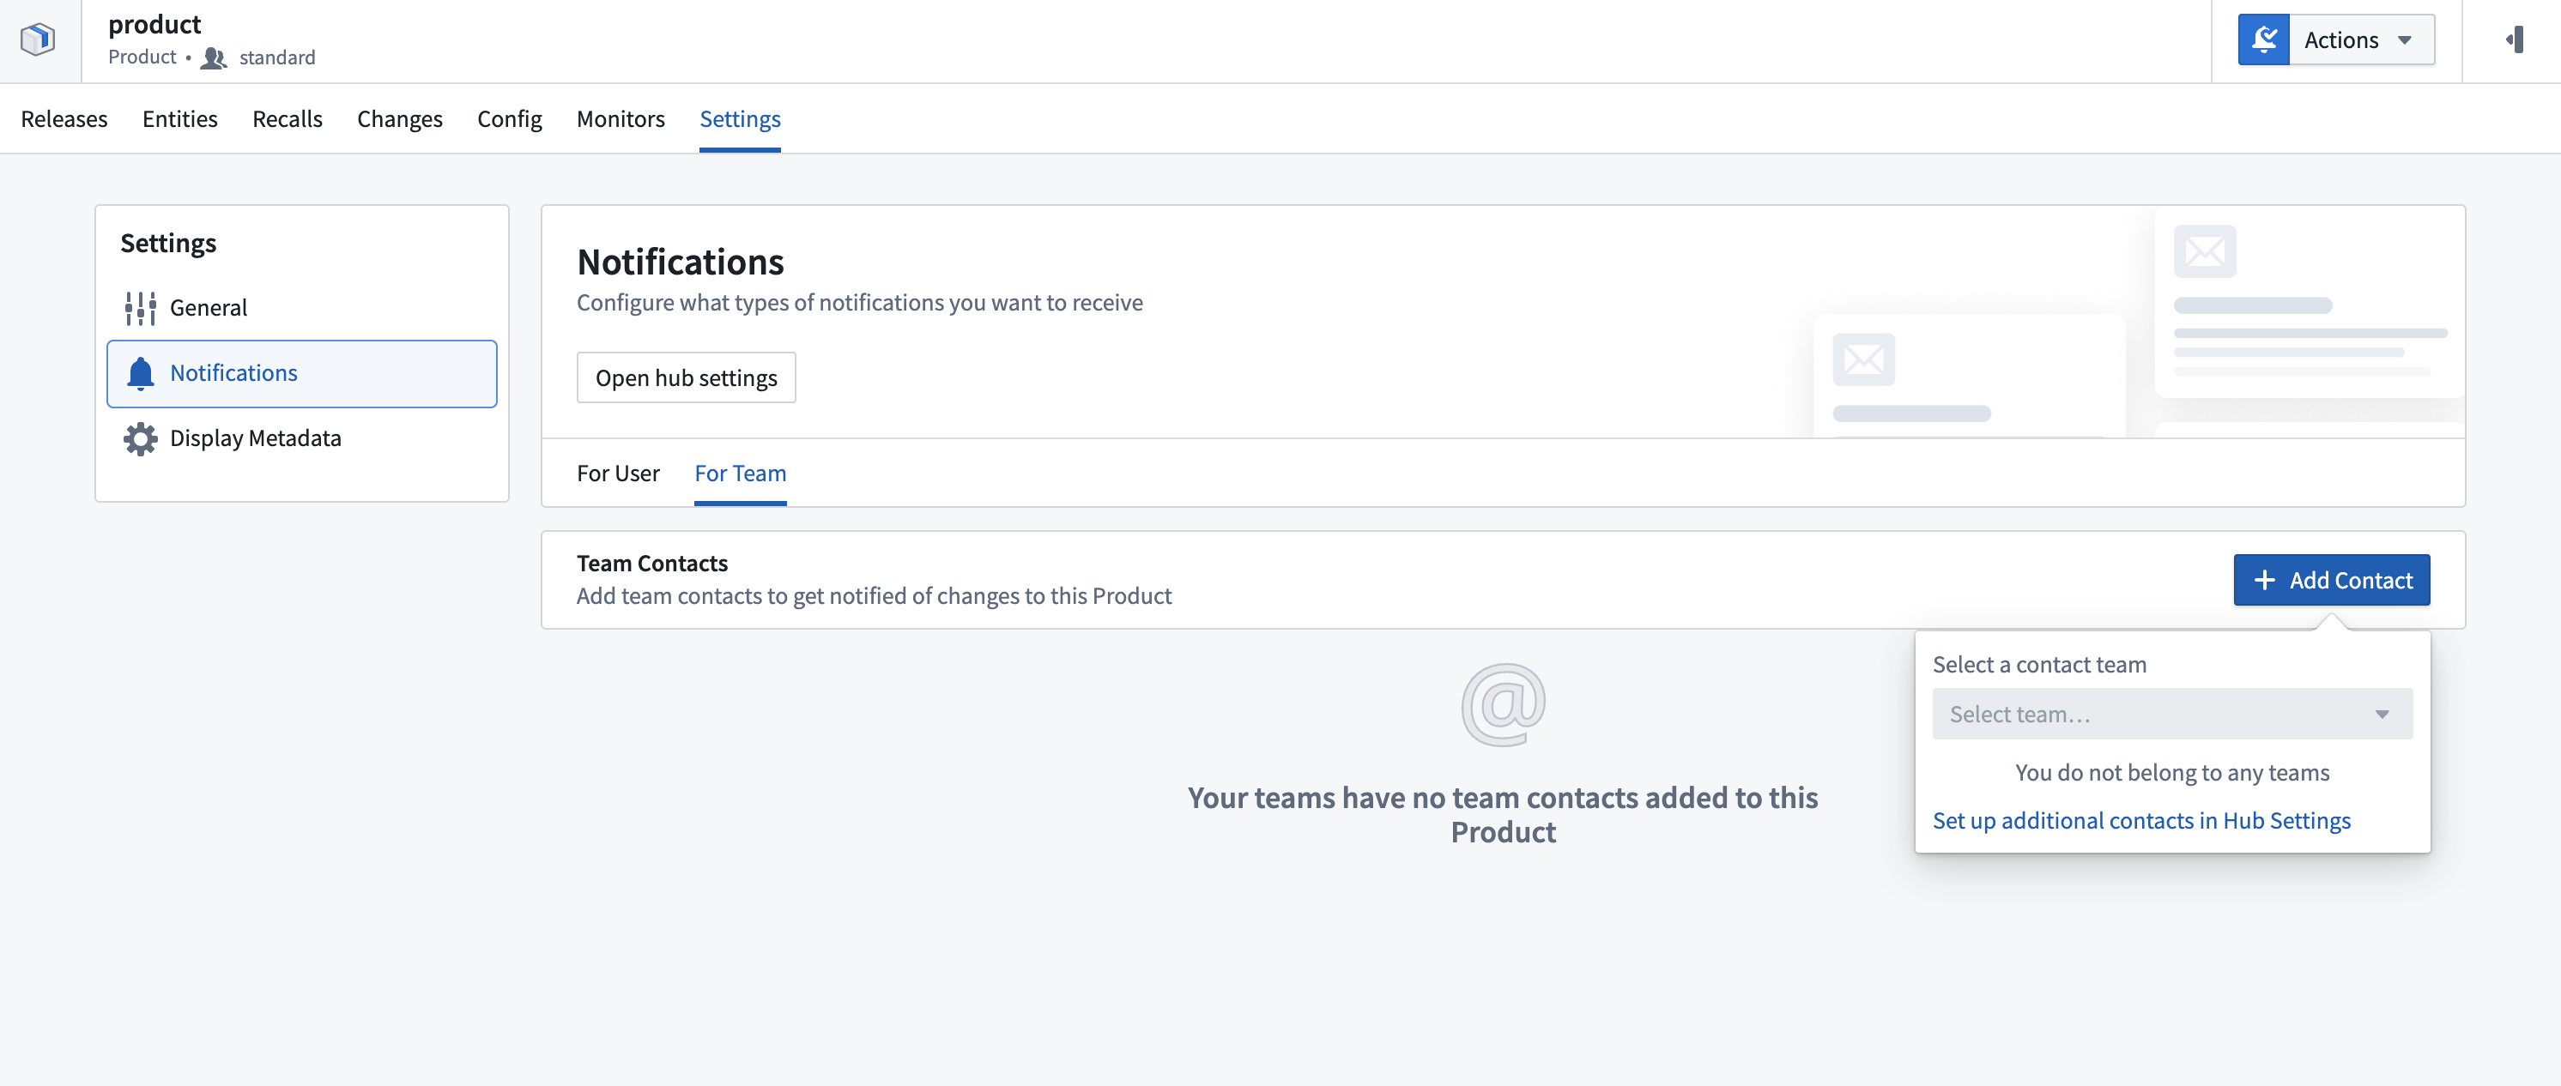Switch to the For User tab
2561x1086 pixels.
click(x=617, y=474)
